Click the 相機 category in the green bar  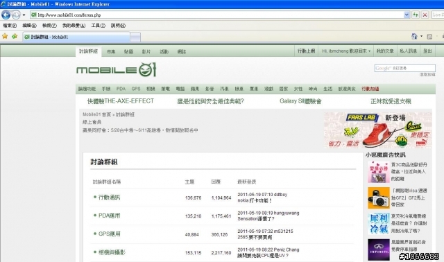pyautogui.click(x=151, y=89)
